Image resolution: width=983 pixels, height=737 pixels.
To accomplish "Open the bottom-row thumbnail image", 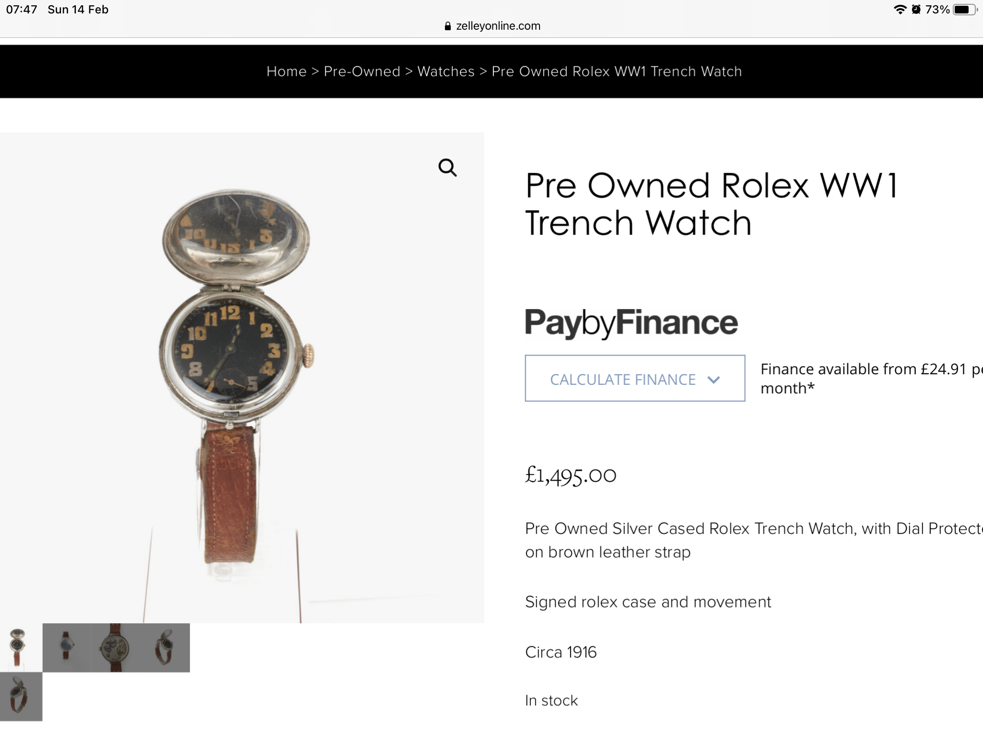I will (21, 696).
